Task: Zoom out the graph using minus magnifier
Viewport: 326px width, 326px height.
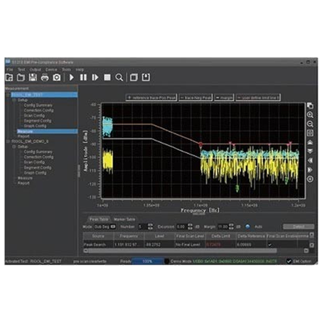Action: pyautogui.click(x=310, y=124)
